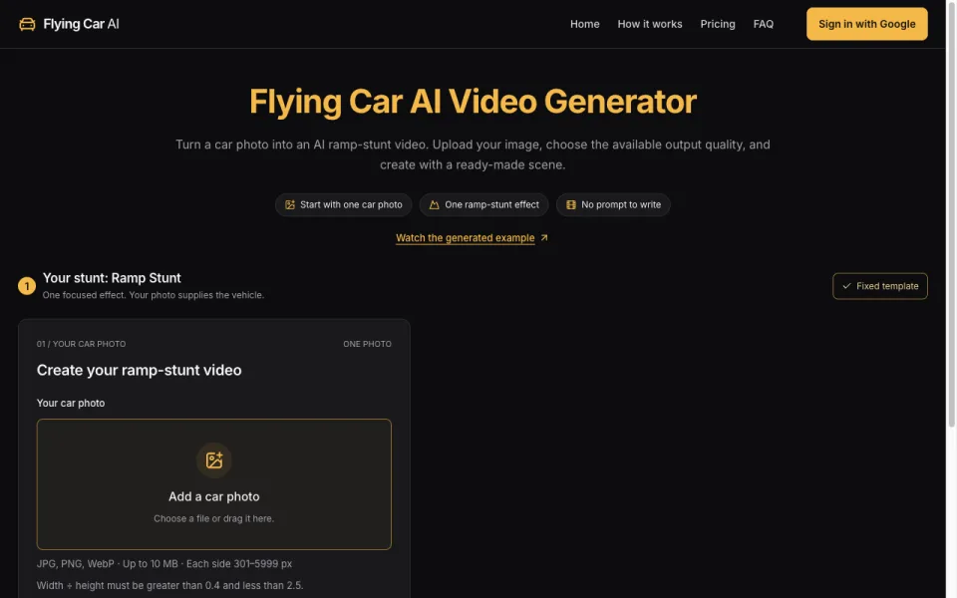Click the checkmark icon in Fixed template
The image size is (957, 598).
(x=846, y=286)
